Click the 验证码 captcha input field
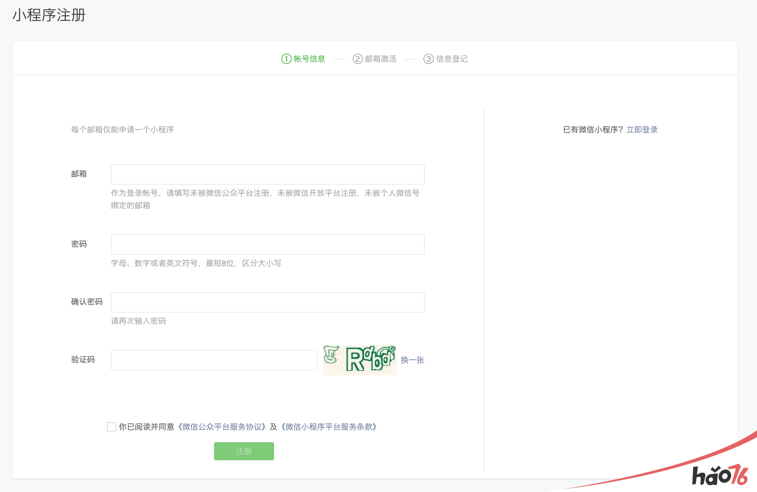 point(214,360)
